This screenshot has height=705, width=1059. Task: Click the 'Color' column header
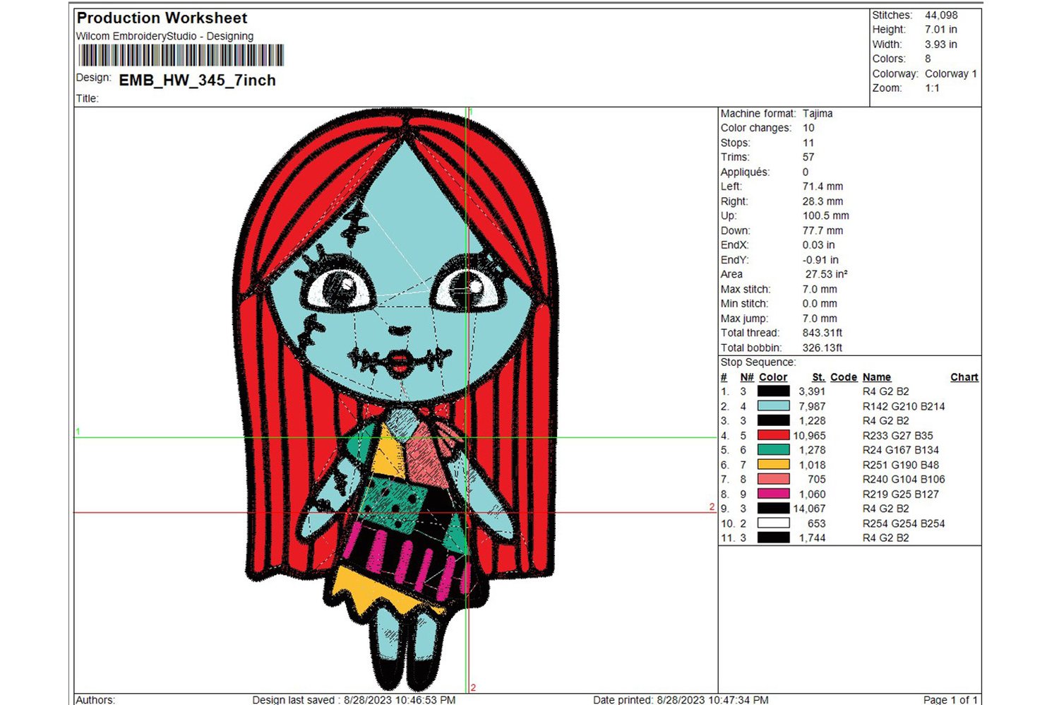pos(773,377)
